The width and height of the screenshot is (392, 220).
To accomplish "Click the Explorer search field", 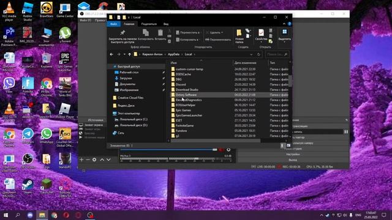I will tap(277, 54).
